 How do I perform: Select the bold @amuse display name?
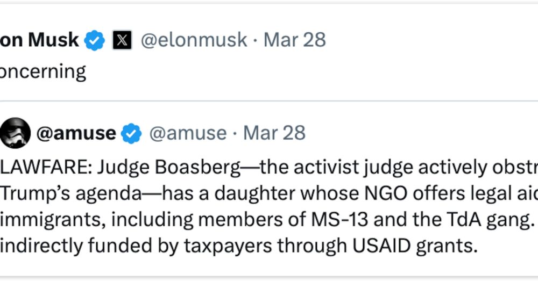coord(76,133)
